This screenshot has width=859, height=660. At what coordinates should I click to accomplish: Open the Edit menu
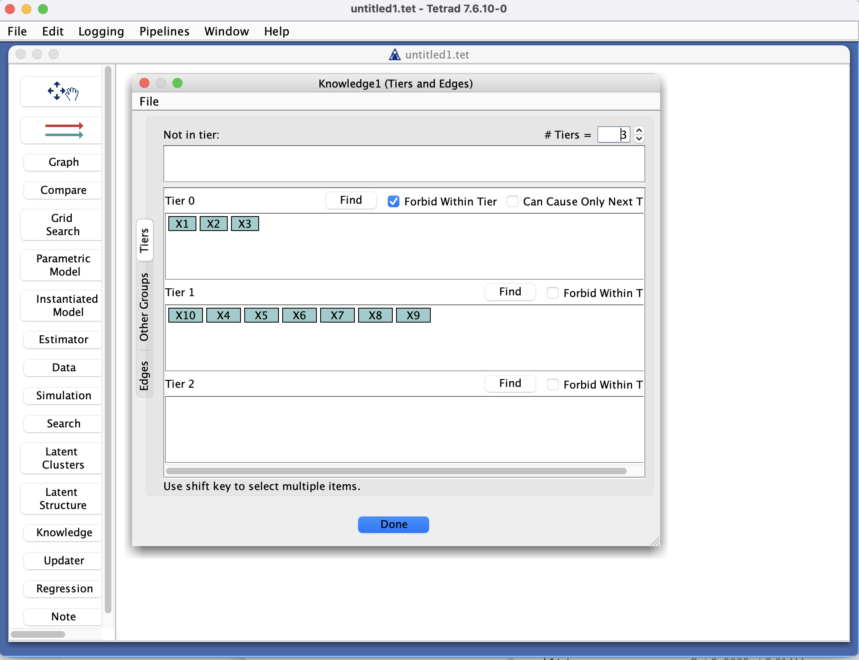53,31
